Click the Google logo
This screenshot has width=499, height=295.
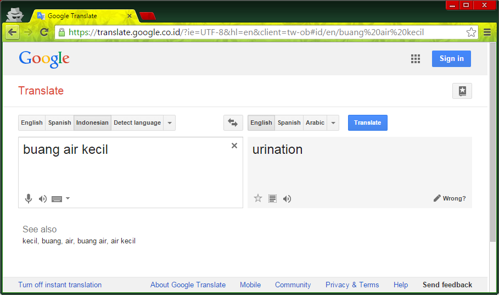pyautogui.click(x=44, y=59)
